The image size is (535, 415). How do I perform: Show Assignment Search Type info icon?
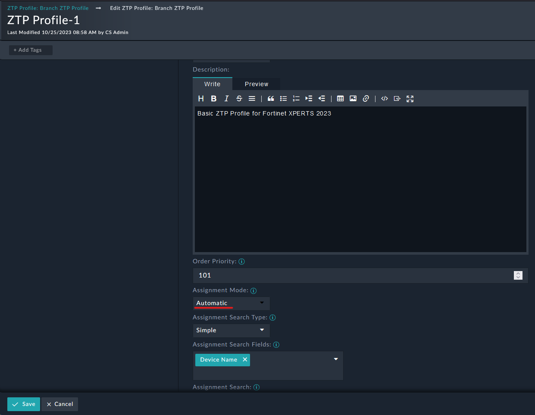click(272, 318)
